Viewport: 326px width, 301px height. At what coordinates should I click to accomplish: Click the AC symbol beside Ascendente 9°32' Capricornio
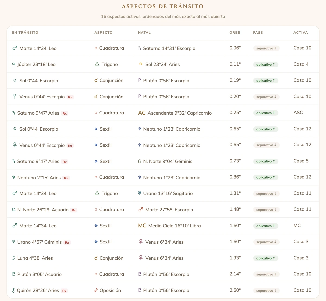click(142, 113)
